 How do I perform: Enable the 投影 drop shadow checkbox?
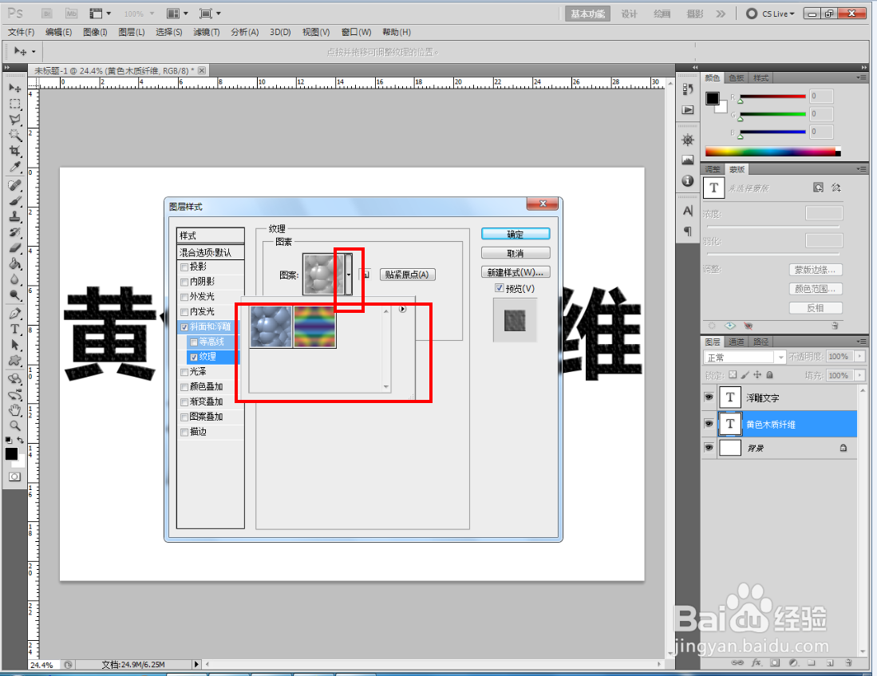184,267
